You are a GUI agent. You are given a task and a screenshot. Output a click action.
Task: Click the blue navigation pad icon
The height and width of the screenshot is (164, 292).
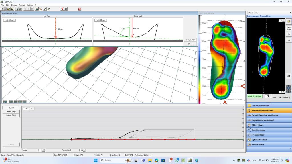pyautogui.click(x=289, y=89)
